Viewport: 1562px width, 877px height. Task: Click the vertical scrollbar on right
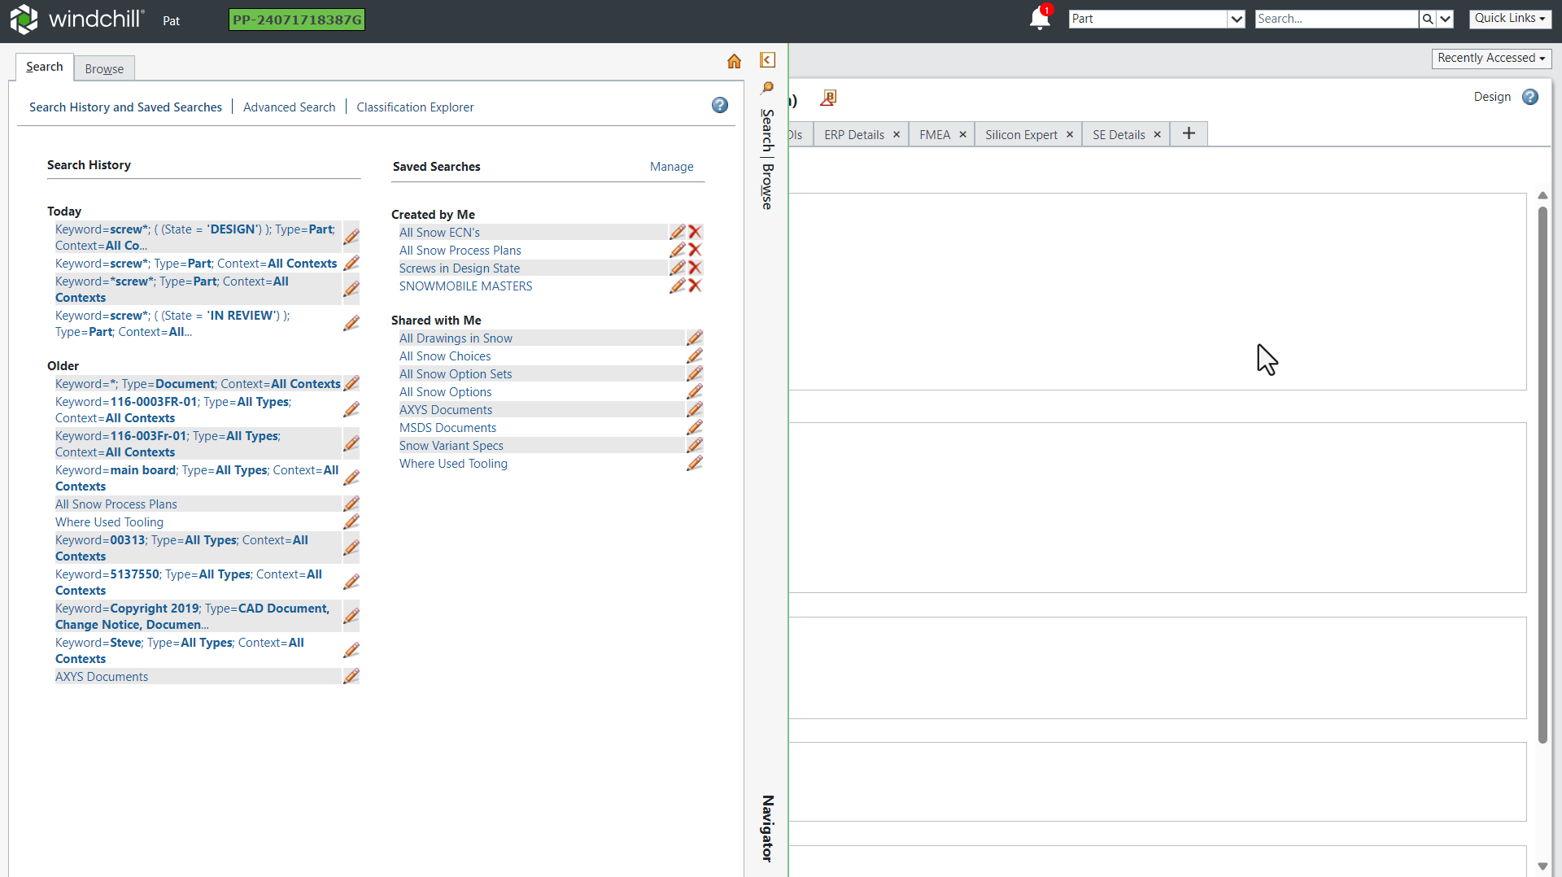point(1542,472)
